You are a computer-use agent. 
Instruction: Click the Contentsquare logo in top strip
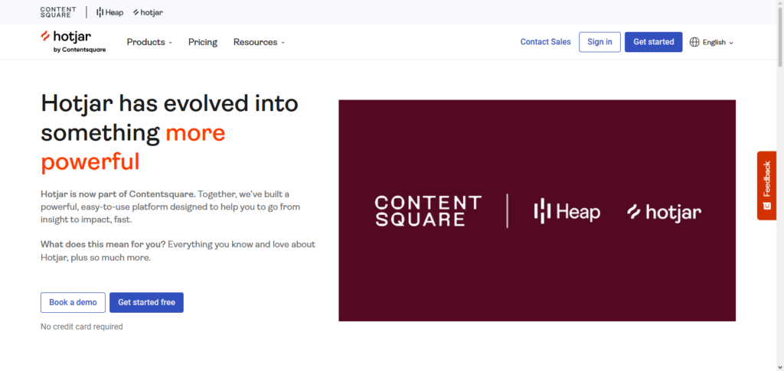coord(58,12)
